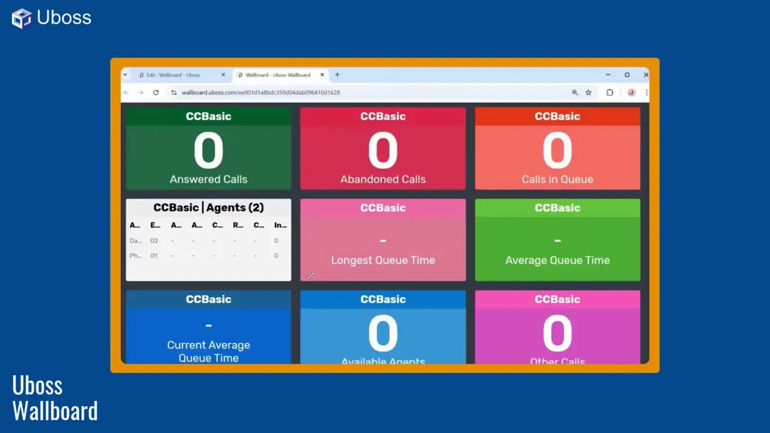Click the Other Calls tile
Image resolution: width=770 pixels, height=433 pixels.
(557, 327)
